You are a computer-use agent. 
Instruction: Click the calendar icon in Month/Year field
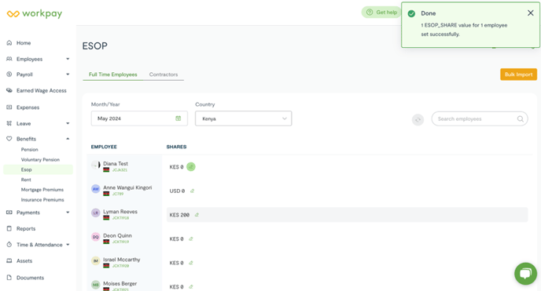point(178,118)
